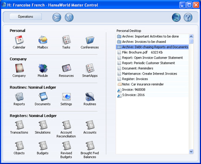This screenshot has width=201, height=164.
Task: Open the SmartApps icon
Action: pyautogui.click(x=90, y=68)
